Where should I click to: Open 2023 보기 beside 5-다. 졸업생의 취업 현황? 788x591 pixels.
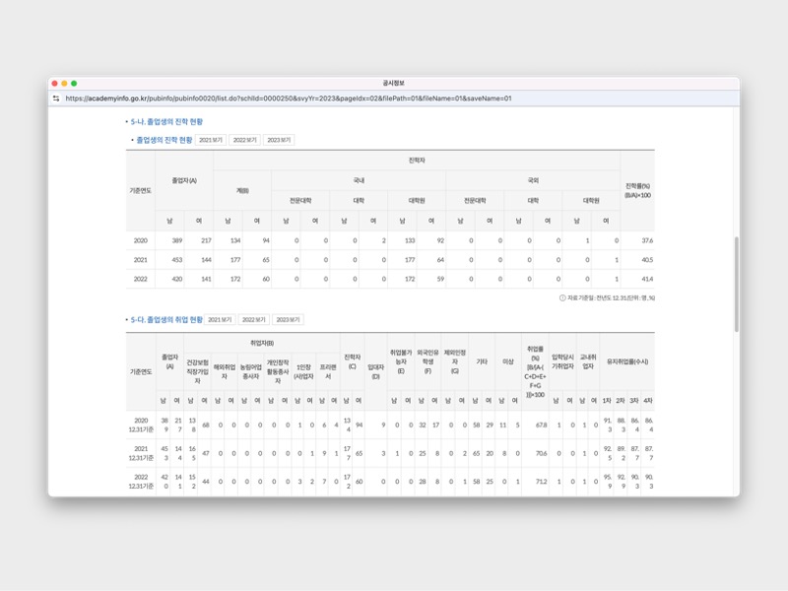tap(288, 319)
